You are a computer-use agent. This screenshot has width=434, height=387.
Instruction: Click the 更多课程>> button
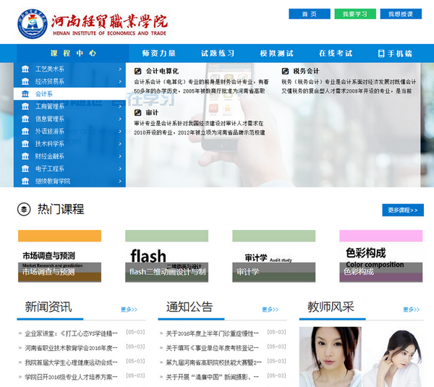point(402,210)
